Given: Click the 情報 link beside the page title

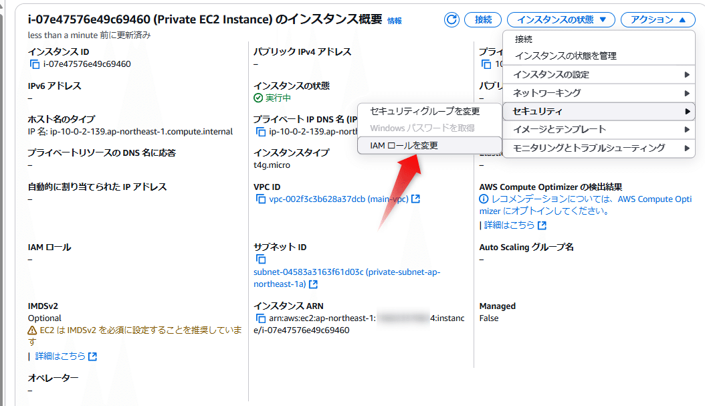Looking at the screenshot, I should pyautogui.click(x=393, y=20).
